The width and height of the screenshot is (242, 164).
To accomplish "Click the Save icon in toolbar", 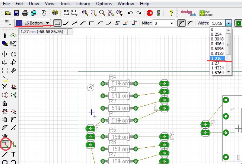I will [16, 13].
